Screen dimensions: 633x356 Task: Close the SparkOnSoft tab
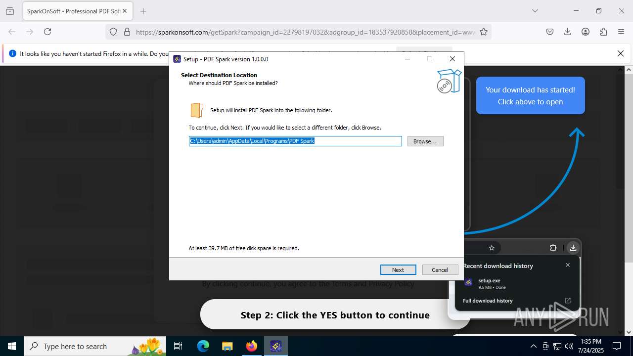[x=125, y=11]
